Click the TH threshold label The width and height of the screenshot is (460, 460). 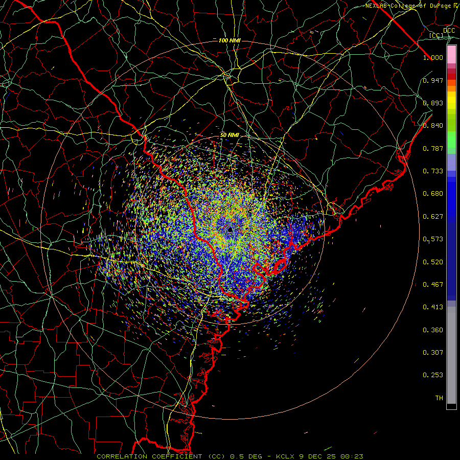click(439, 398)
